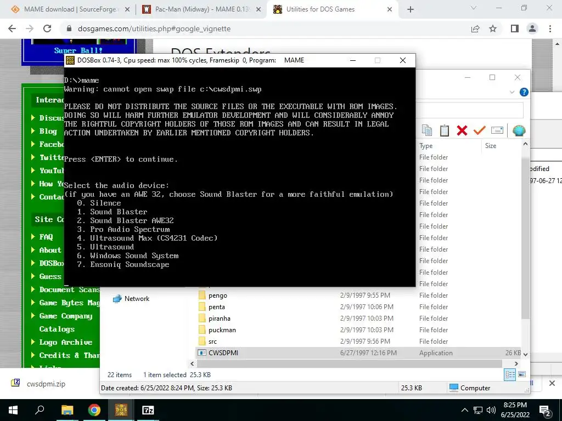Image resolution: width=562 pixels, height=421 pixels.
Task: Open the About link in sidebar
Action: pos(50,250)
